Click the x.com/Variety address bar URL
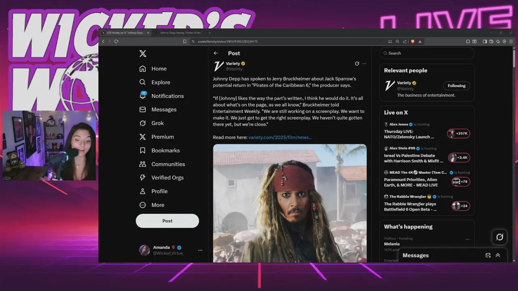 pyautogui.click(x=227, y=41)
